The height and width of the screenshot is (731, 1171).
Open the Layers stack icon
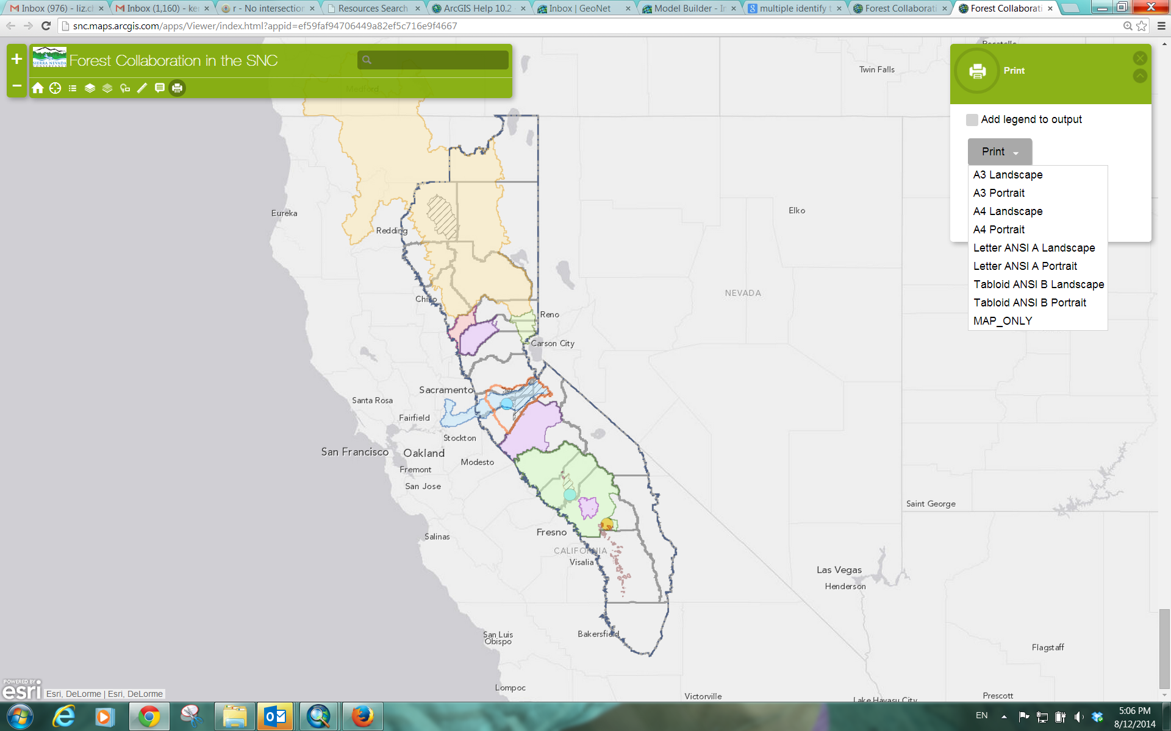90,88
